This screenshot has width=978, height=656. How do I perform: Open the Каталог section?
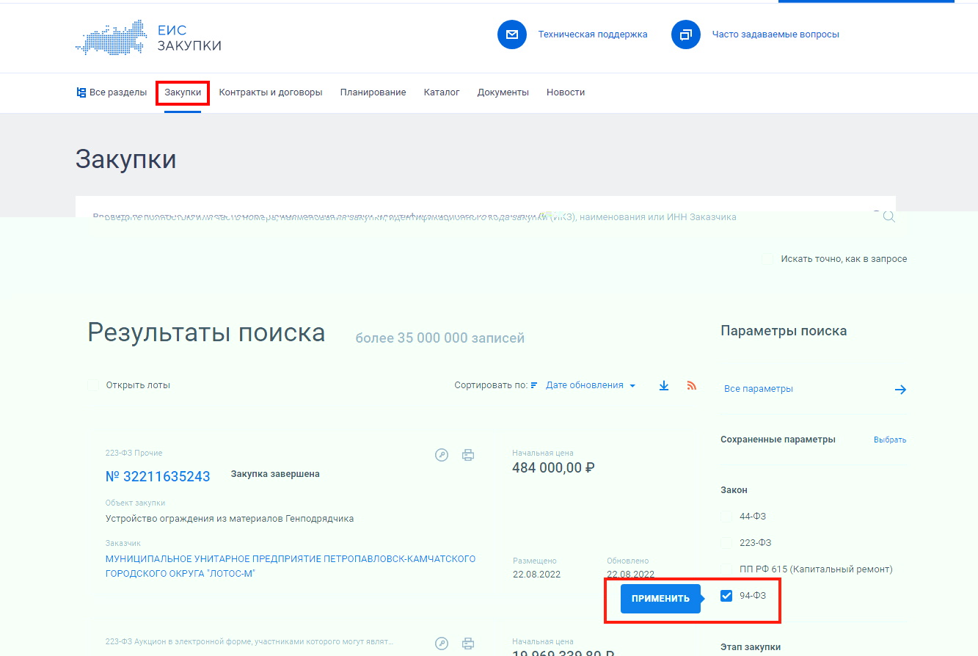point(442,92)
